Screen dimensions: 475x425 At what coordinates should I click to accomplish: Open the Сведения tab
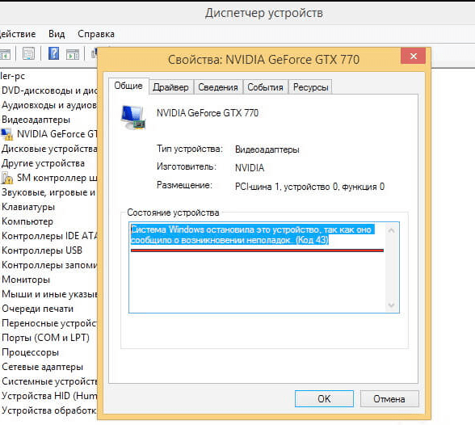(x=218, y=87)
